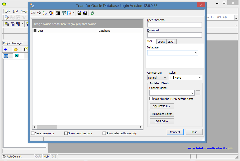Image resolution: width=240 pixels, height=161 pixels.
Task: Click the SQL editor pencil icon in main toolbar
Action: (6, 17)
